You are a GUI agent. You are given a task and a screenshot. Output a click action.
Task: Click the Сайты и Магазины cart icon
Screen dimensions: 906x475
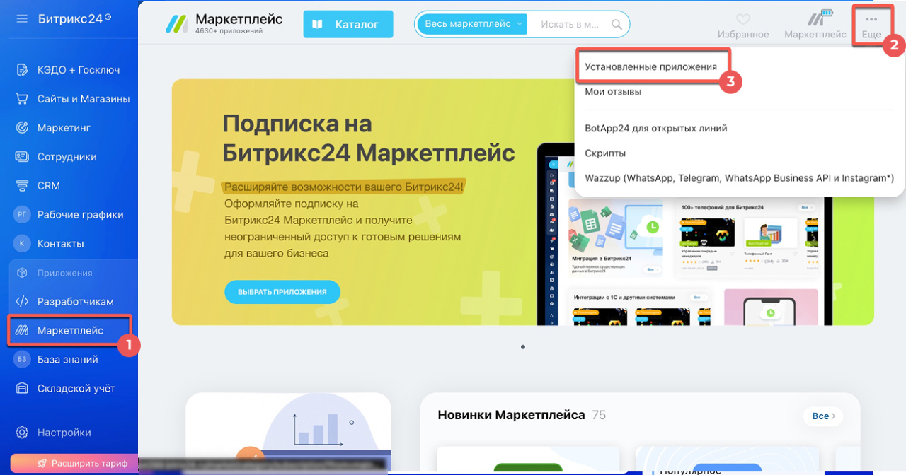pyautogui.click(x=22, y=99)
